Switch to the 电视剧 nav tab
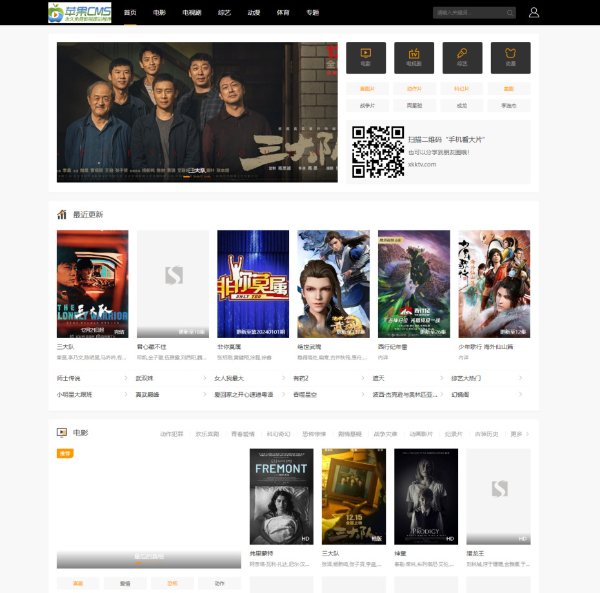Viewport: 600px width, 593px height. (x=192, y=12)
